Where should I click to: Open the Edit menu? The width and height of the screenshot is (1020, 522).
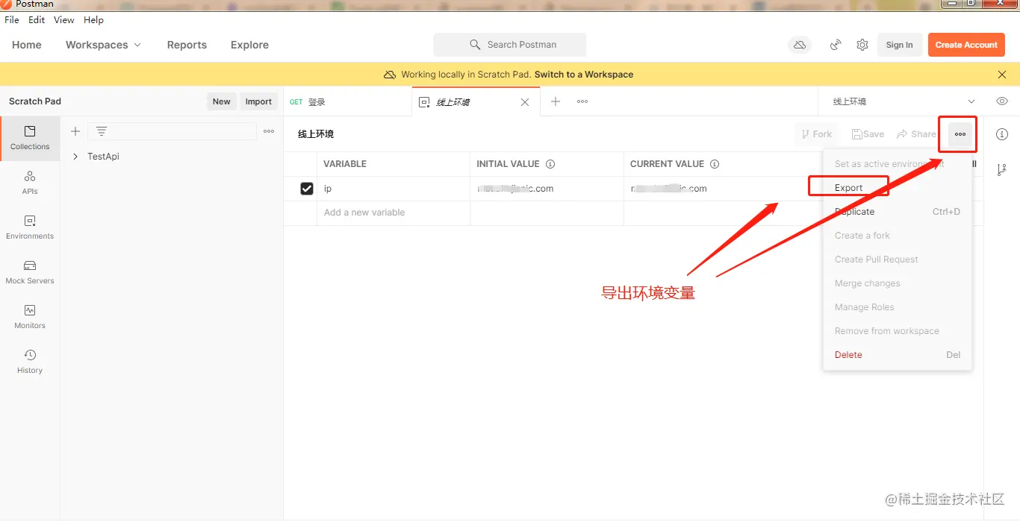click(x=37, y=20)
